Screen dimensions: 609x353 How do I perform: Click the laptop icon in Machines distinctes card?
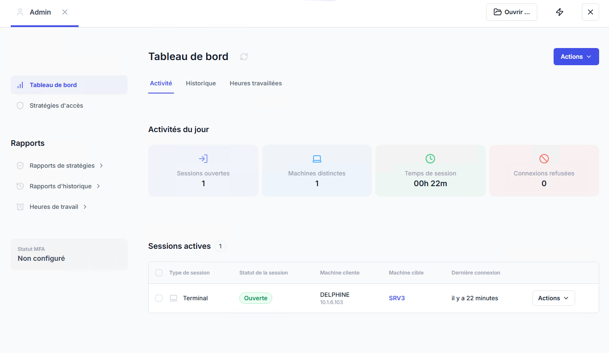tap(317, 159)
